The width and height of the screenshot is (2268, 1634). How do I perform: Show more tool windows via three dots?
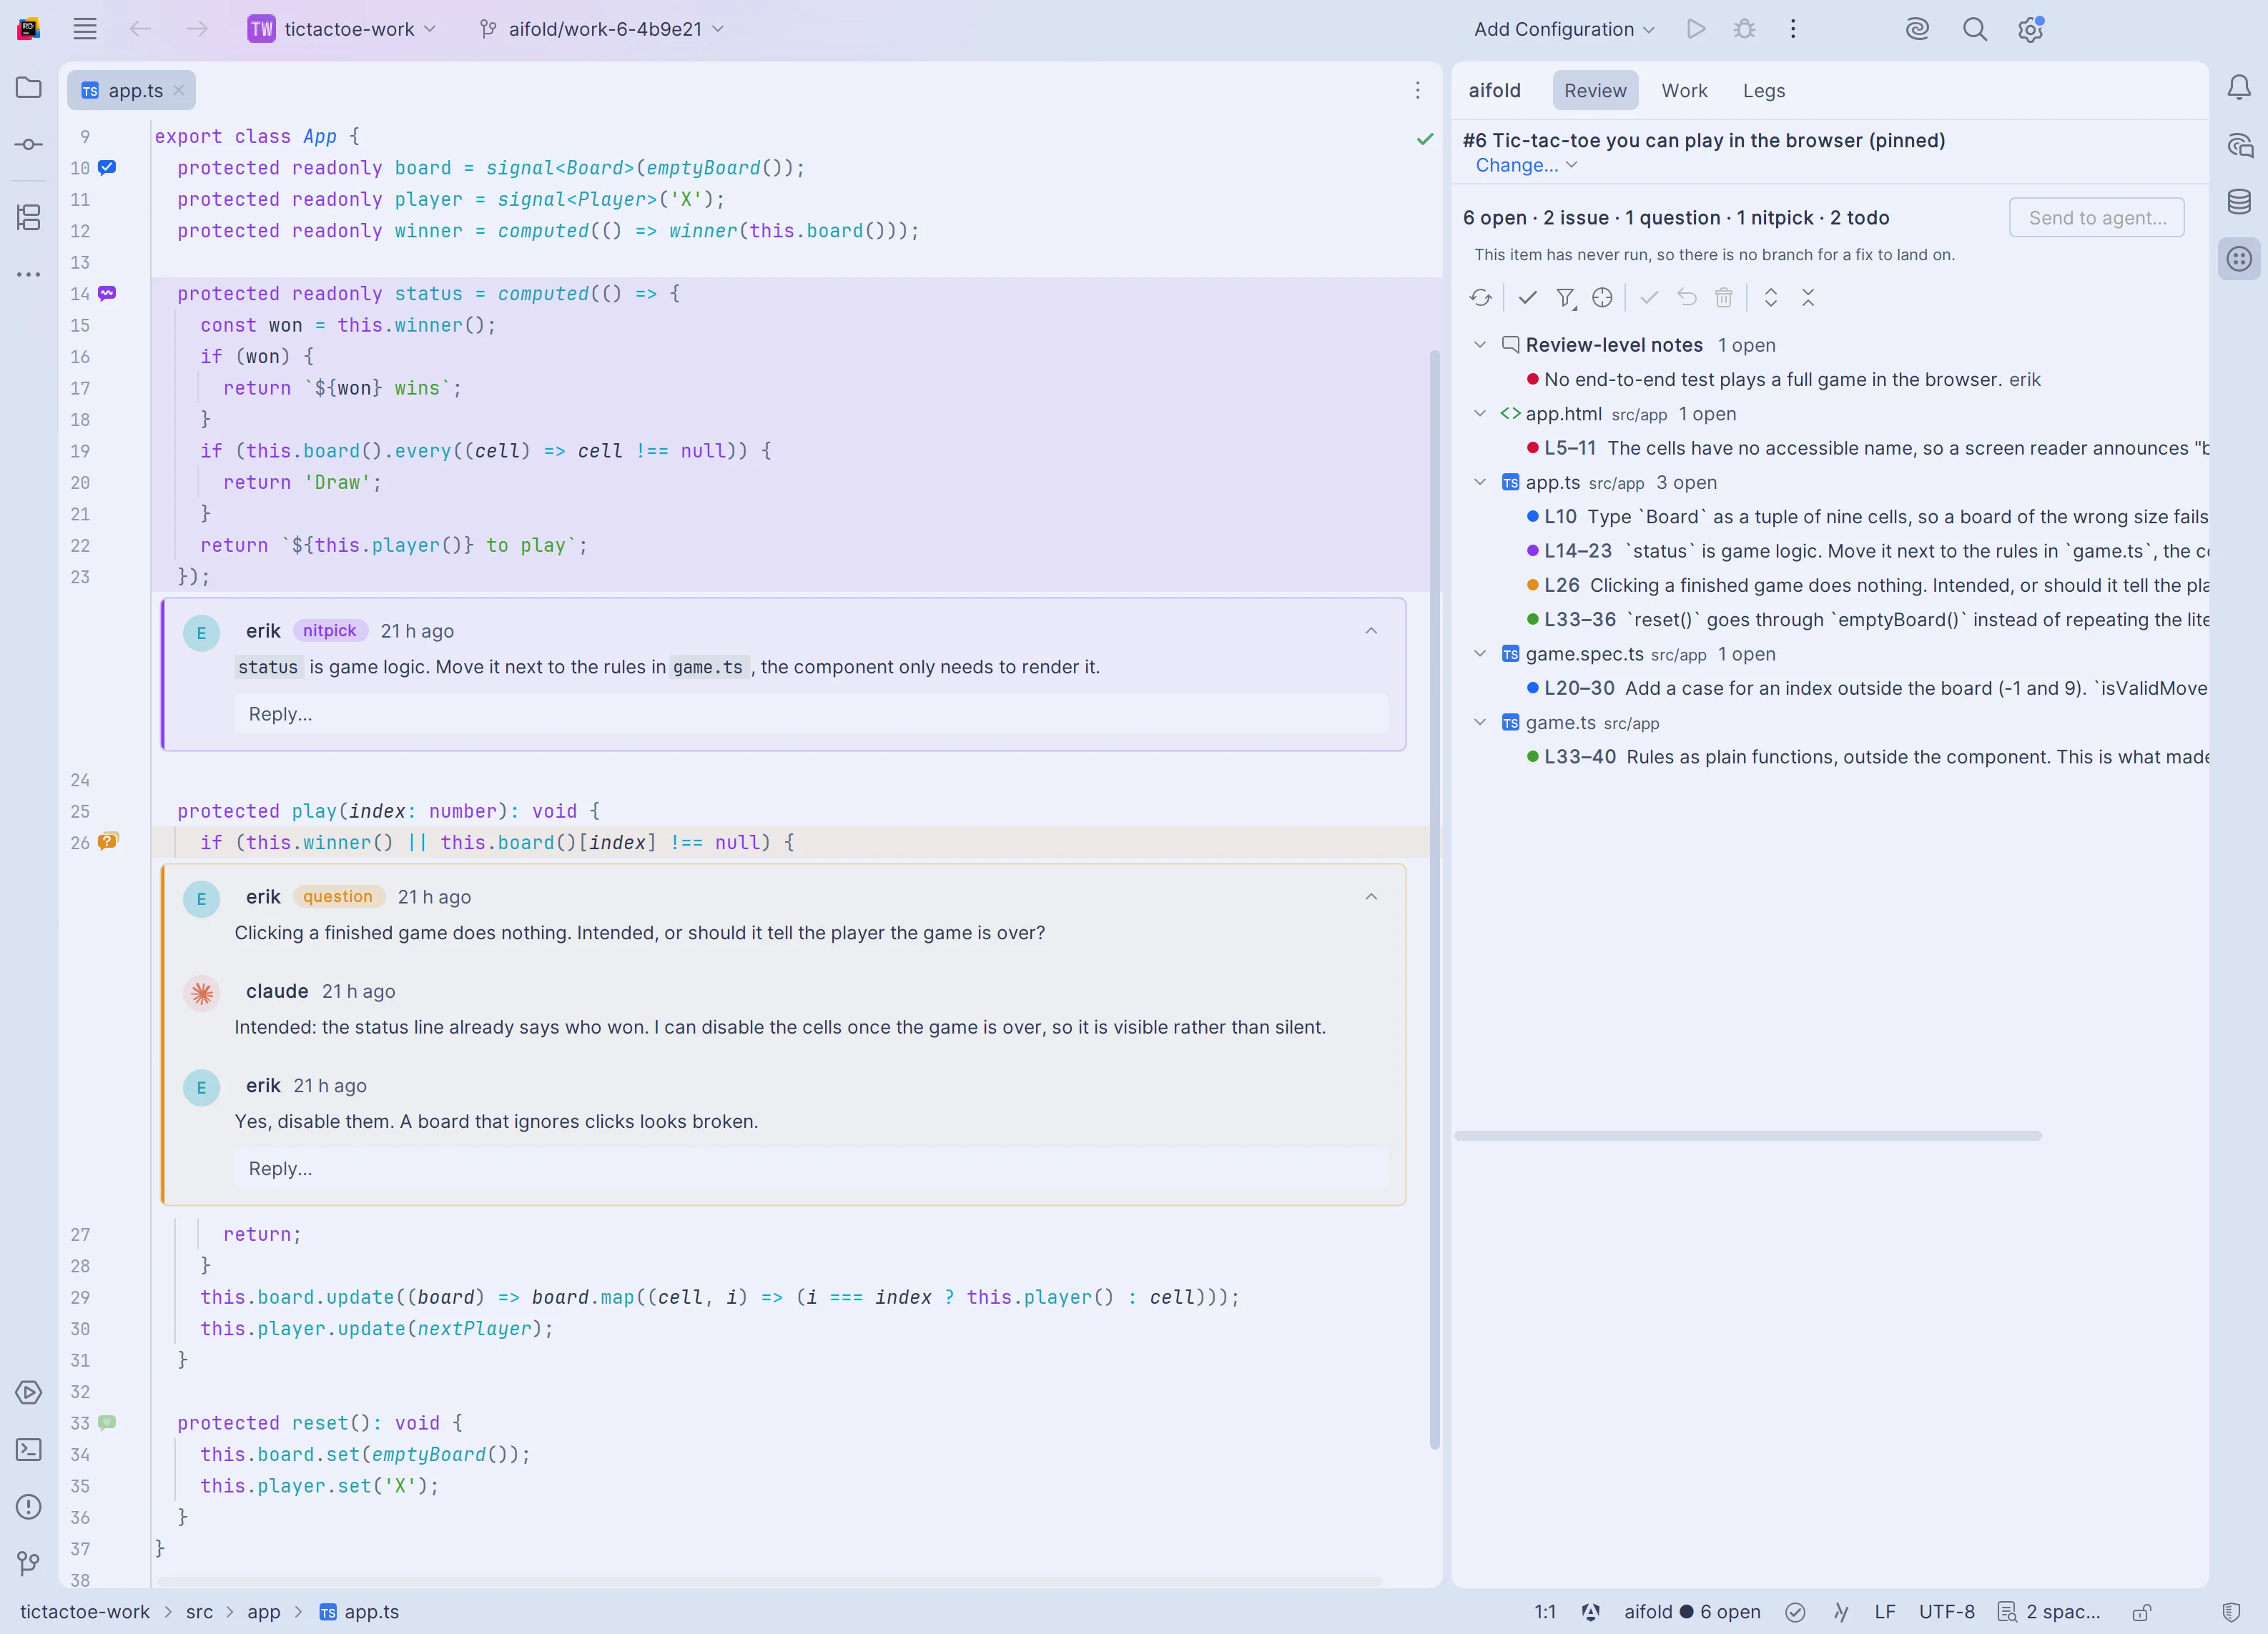pyautogui.click(x=29, y=274)
